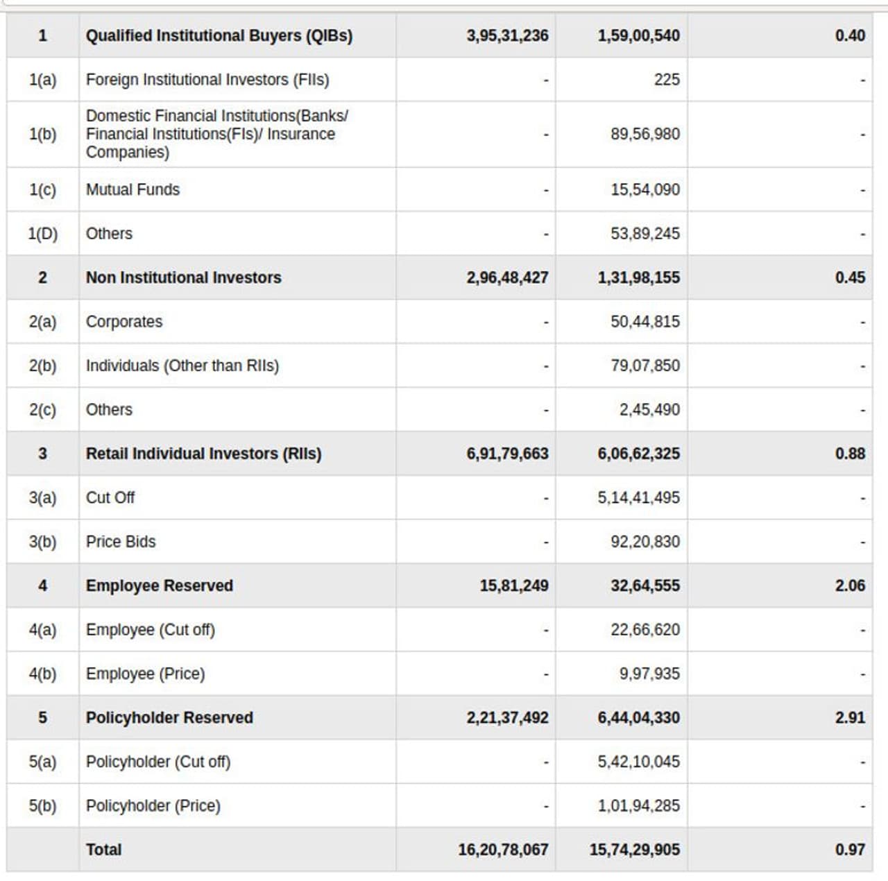Click Individuals (Other than RIIs) label
The height and width of the screenshot is (881, 888).
coord(182,366)
